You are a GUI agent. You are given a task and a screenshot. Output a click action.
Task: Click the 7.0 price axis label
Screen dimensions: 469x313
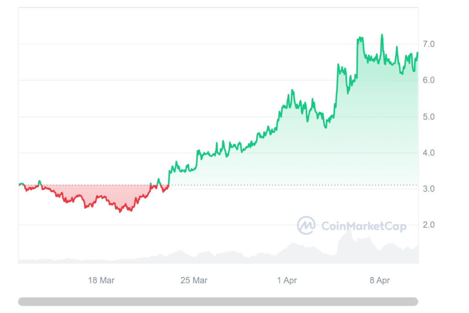click(x=429, y=44)
